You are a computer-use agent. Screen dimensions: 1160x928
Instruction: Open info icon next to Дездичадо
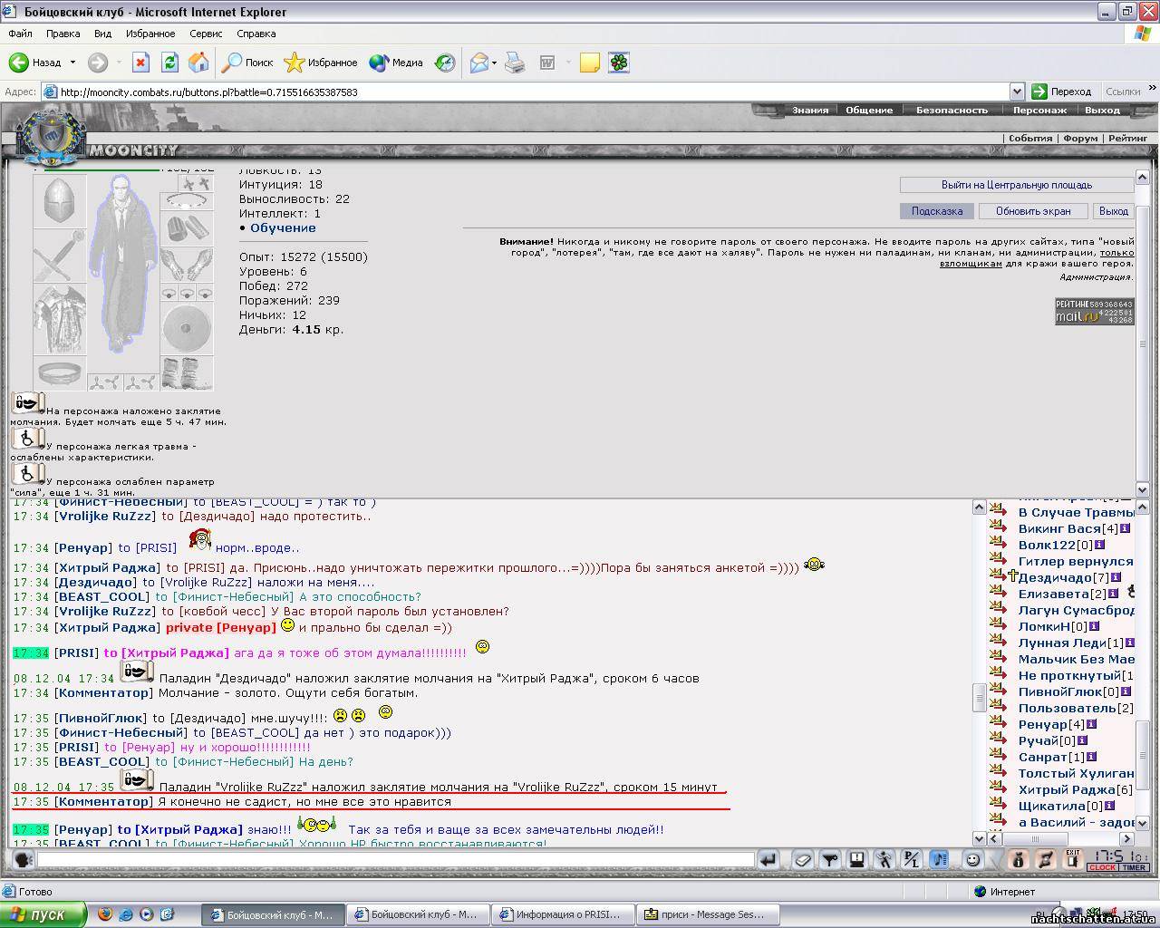click(x=1116, y=577)
